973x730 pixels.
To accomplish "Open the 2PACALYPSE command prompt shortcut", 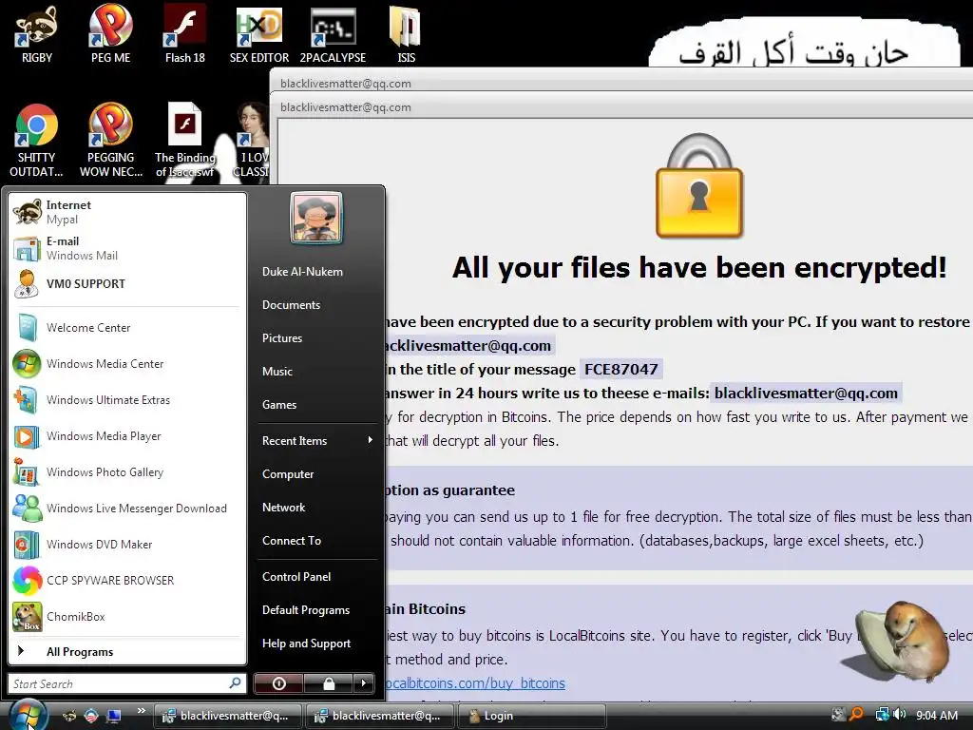I will click(x=334, y=34).
